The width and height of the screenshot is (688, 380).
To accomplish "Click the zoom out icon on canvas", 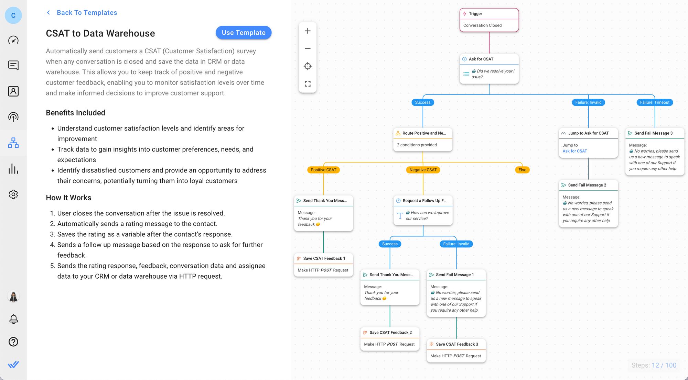I will point(308,48).
